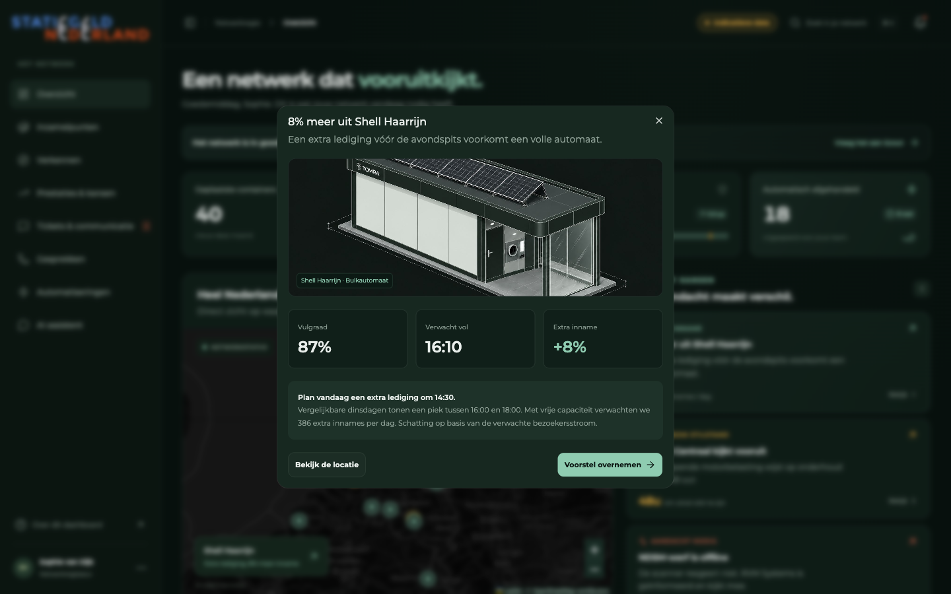The image size is (951, 594).
Task: Click paragraph starting 'Vergelijkbare dinsdagen tonen een piek'
Action: coord(474,416)
